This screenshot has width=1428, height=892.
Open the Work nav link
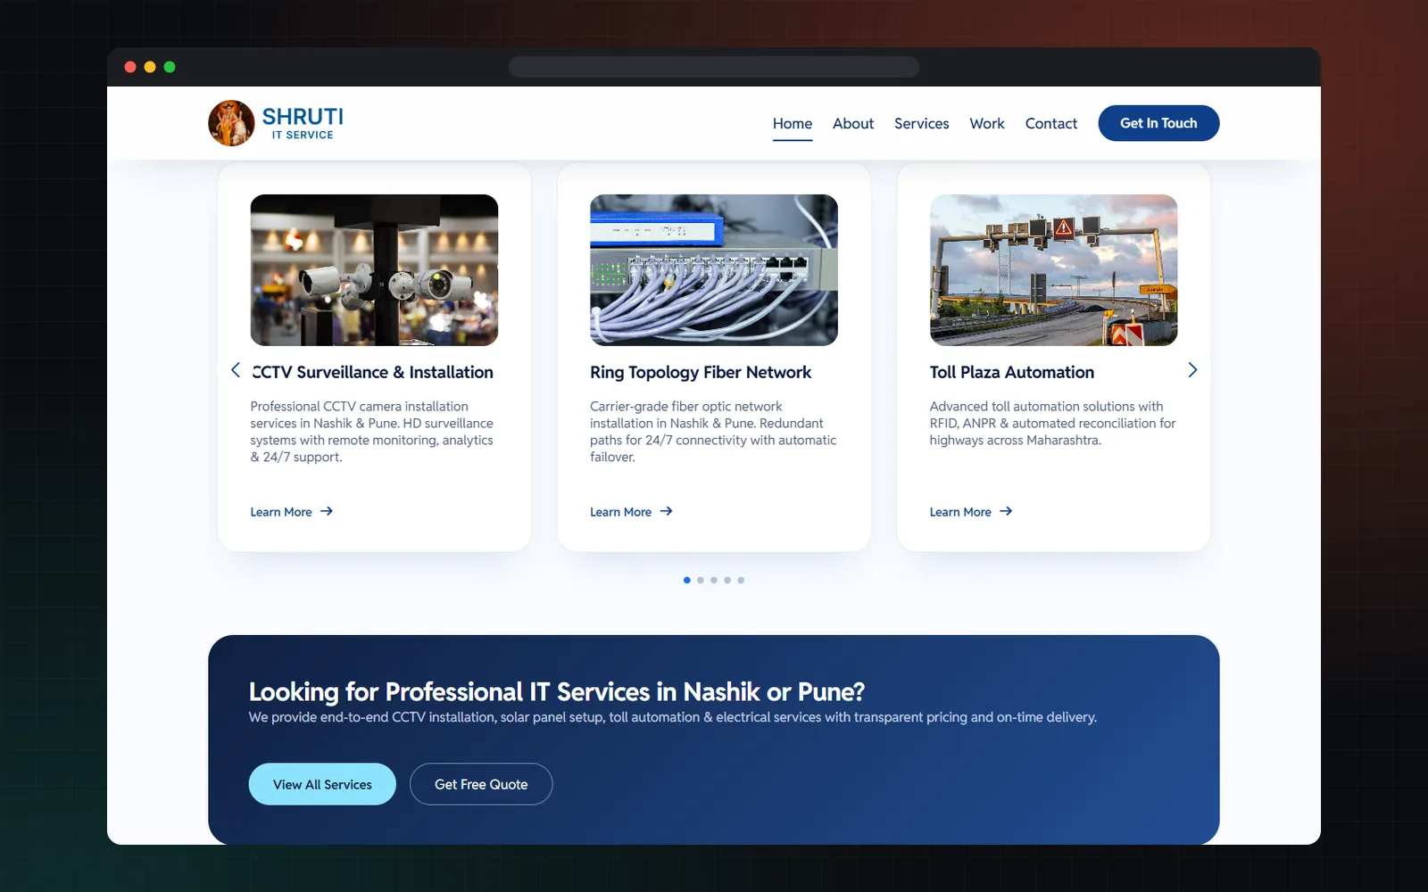(987, 123)
